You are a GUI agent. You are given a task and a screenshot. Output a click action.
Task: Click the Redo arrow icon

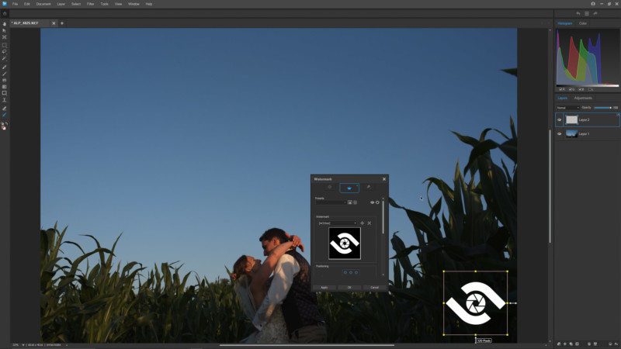[595, 13]
